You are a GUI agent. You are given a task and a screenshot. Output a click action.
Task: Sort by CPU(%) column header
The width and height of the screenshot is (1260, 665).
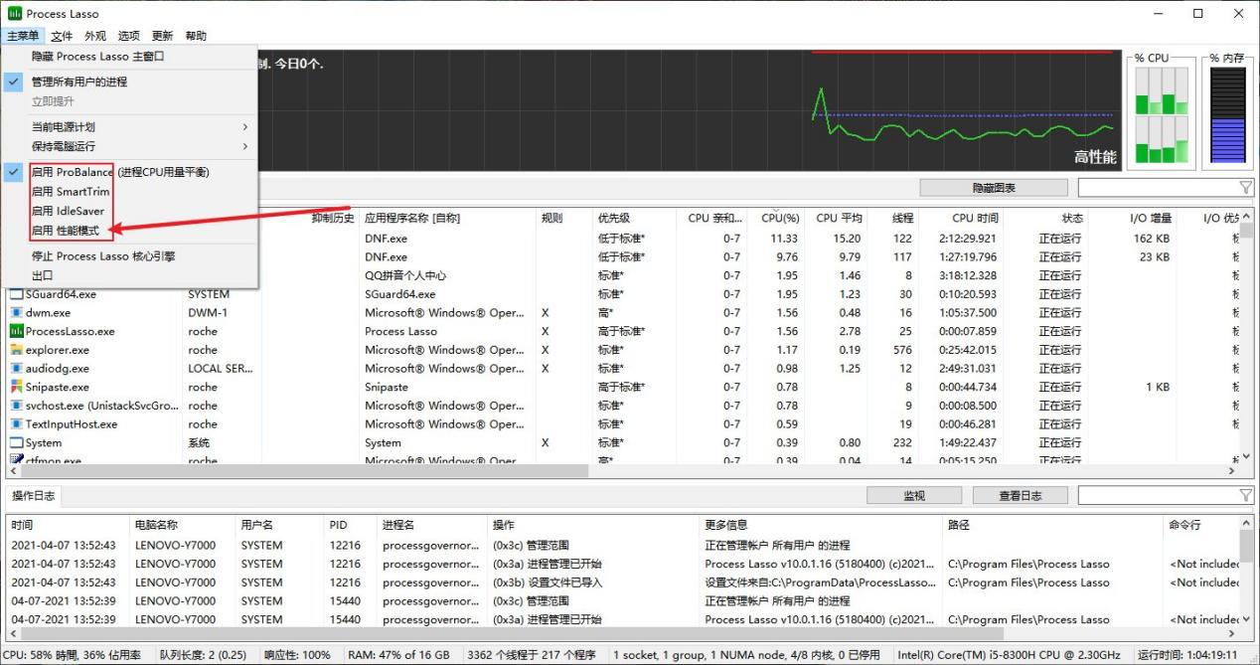[780, 218]
